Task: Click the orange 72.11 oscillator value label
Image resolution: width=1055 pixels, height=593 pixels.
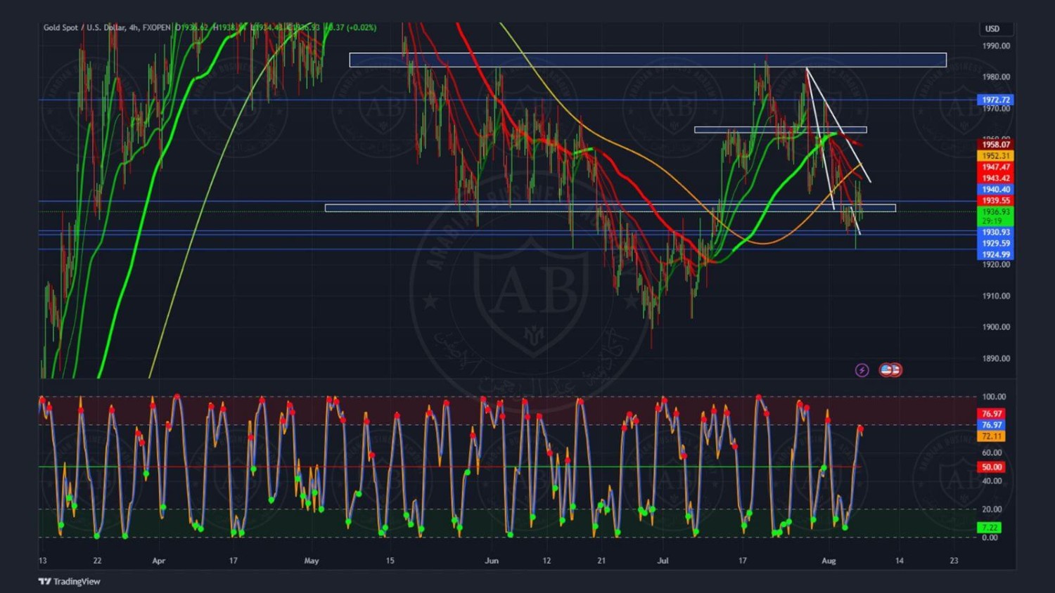Action: coord(992,436)
